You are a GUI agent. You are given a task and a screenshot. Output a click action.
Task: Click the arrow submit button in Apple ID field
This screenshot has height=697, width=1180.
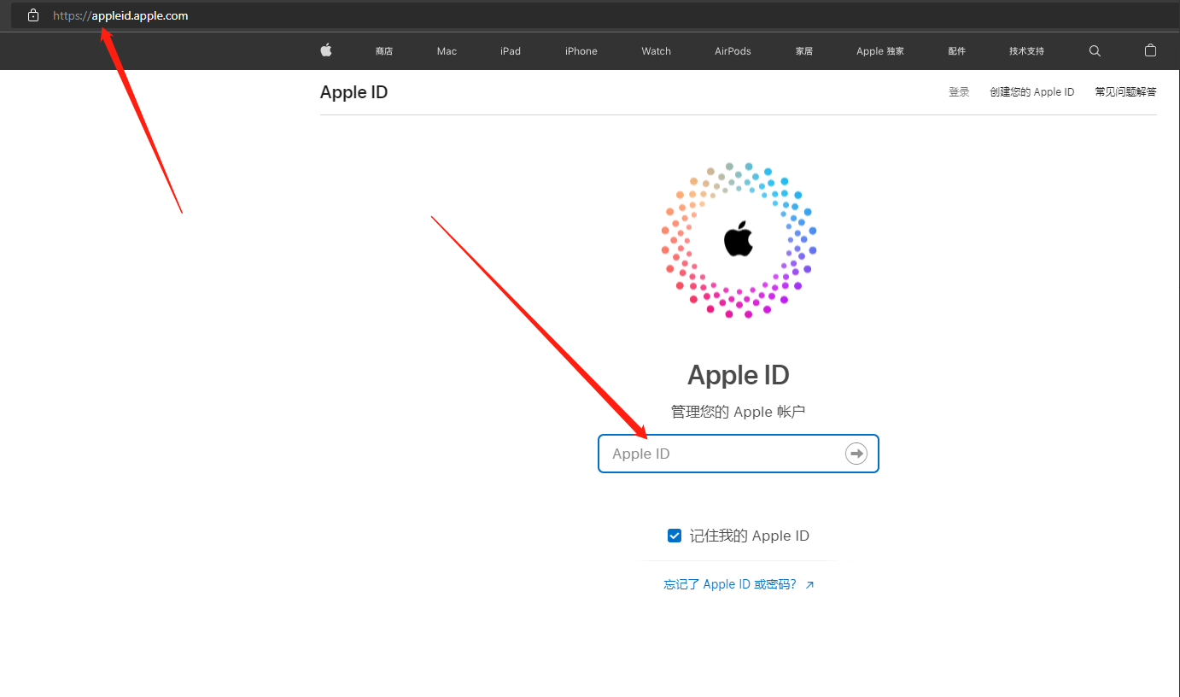856,454
